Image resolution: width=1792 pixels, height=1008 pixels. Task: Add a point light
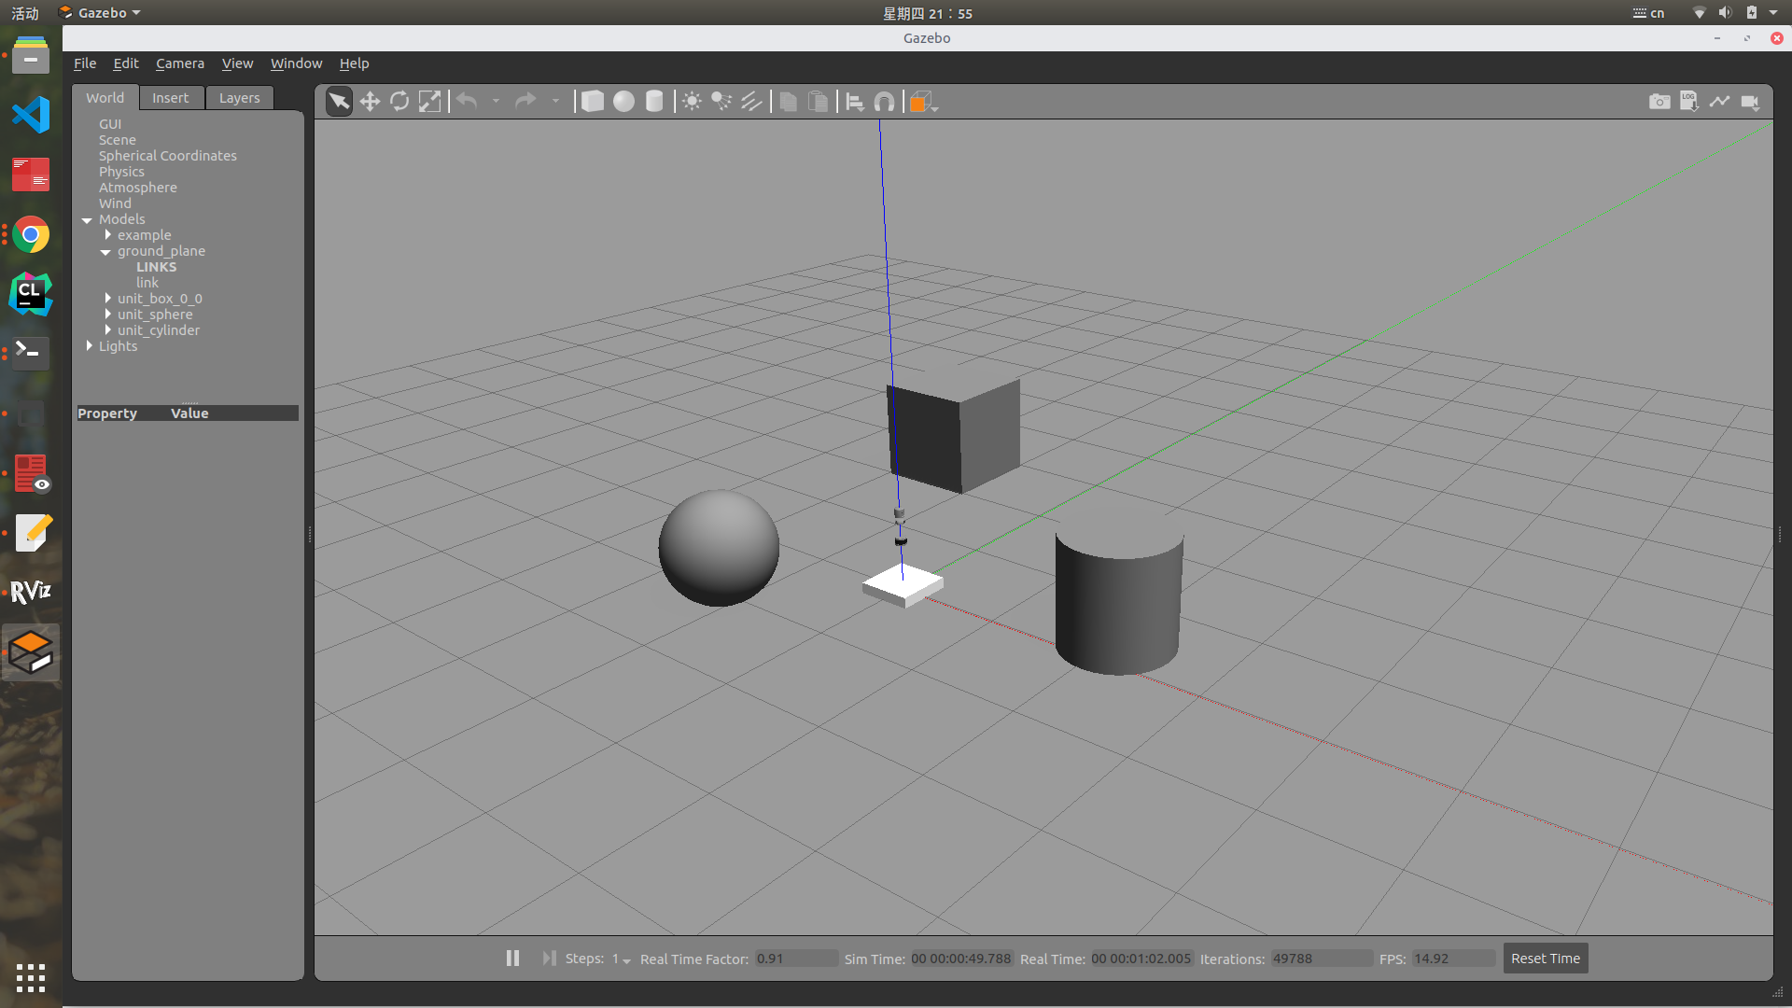692,102
